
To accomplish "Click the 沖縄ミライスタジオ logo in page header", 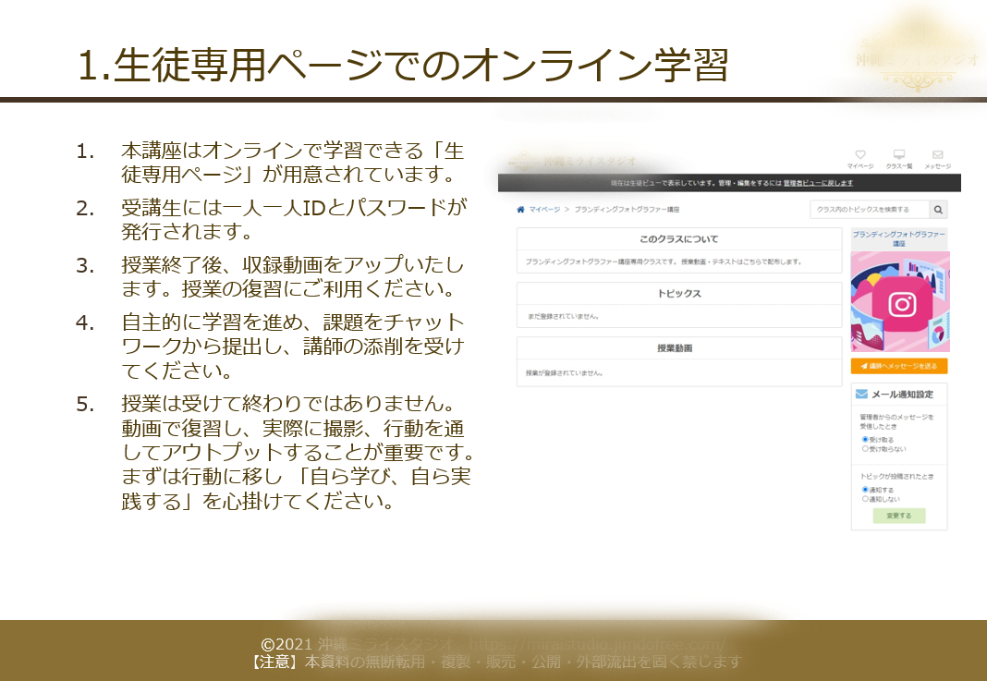I will click(573, 161).
